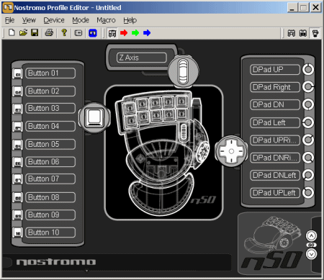324x280 pixels.
Task: Select first device icon on right toolbar
Action: pyautogui.click(x=292, y=33)
